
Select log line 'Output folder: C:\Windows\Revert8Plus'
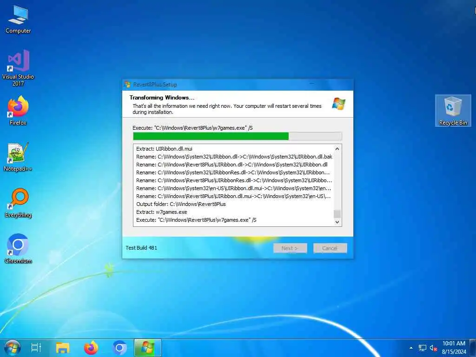181,204
